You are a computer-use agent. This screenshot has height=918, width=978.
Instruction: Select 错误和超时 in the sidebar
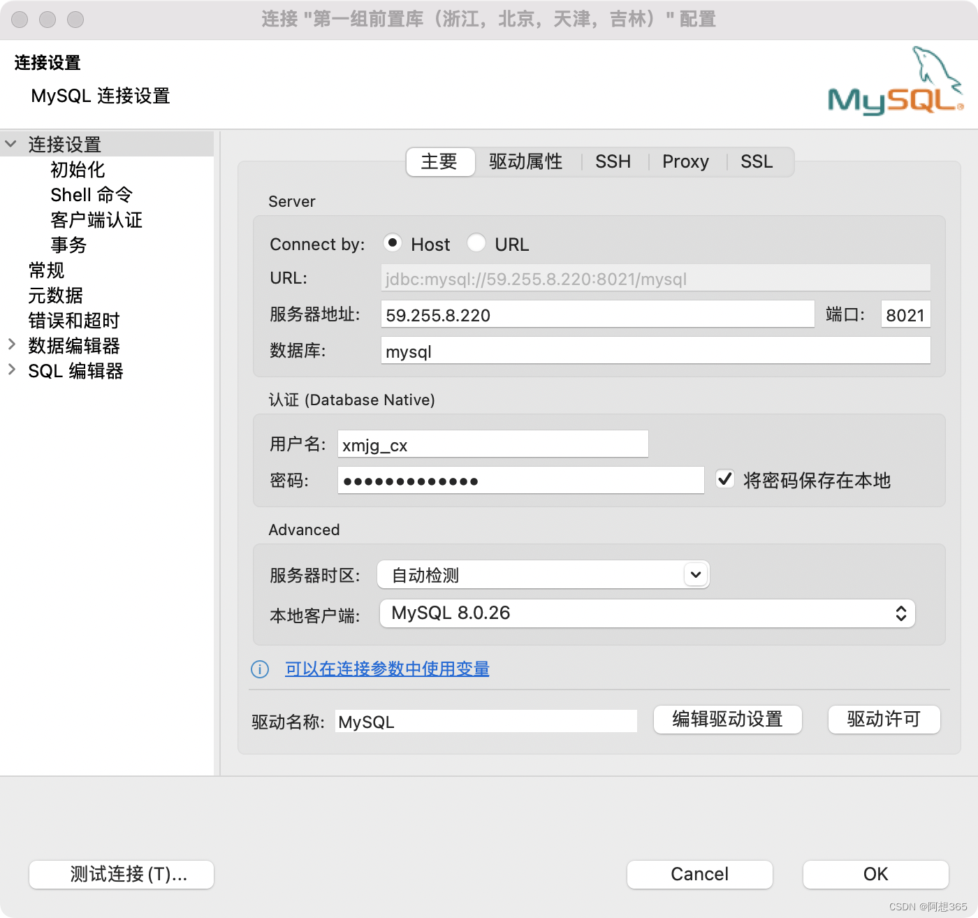tap(73, 321)
